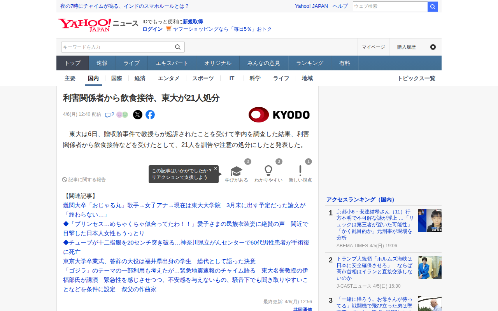Click the ログイン link
The image size is (498, 311).
152,29
